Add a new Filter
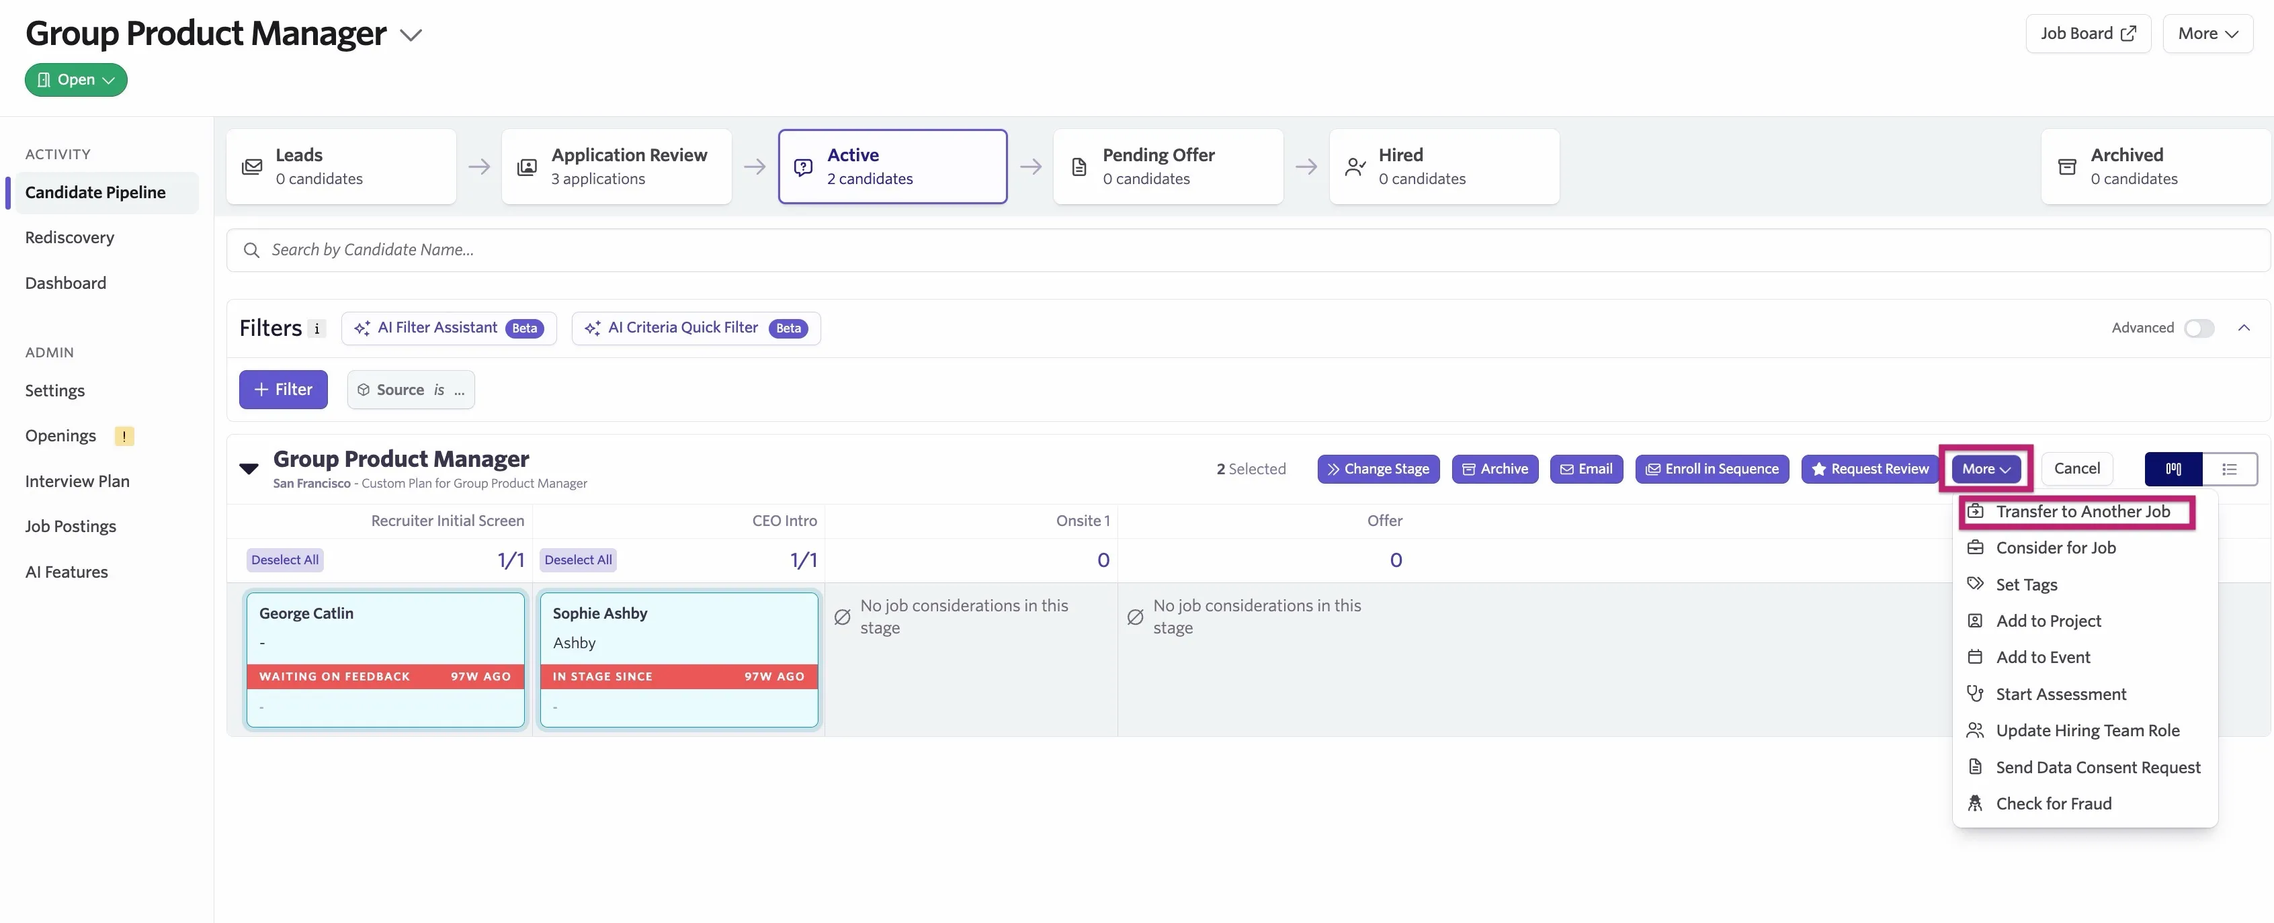2274x923 pixels. point(284,389)
